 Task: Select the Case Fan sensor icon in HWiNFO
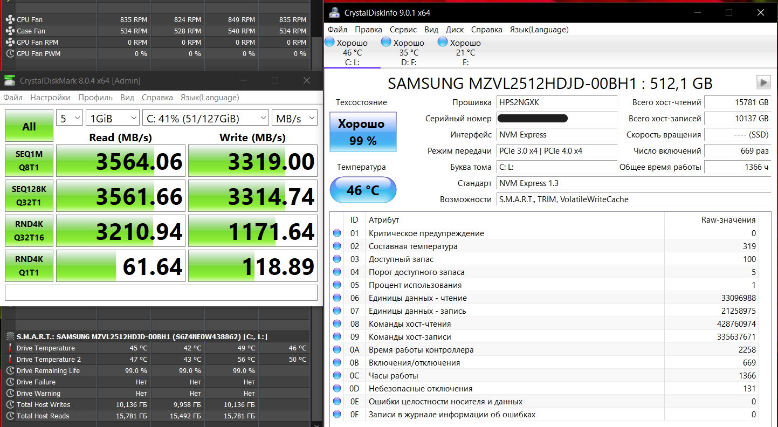10,31
